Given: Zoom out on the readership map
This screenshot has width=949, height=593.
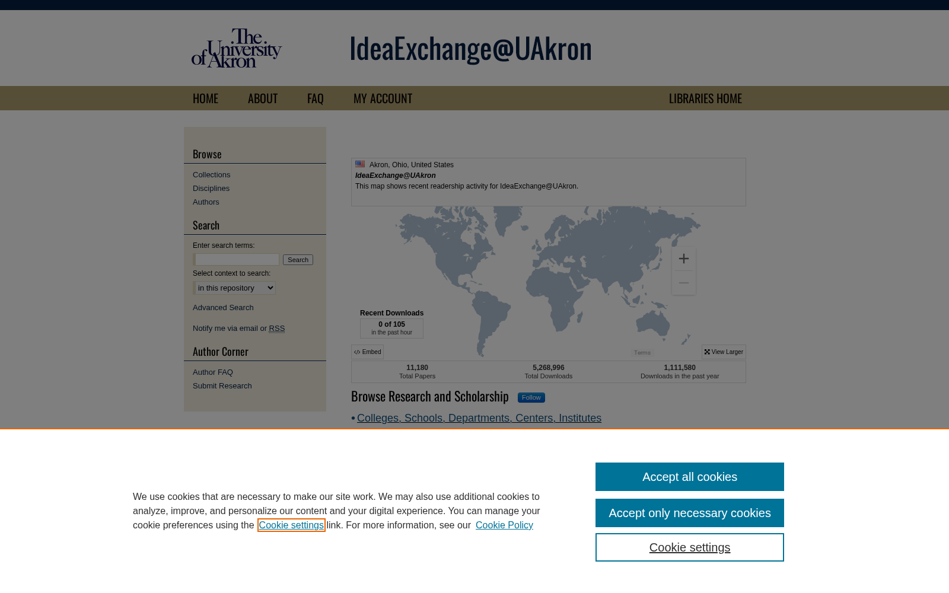Looking at the screenshot, I should (683, 283).
